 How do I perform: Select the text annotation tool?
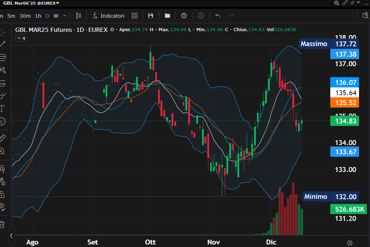coord(2,108)
